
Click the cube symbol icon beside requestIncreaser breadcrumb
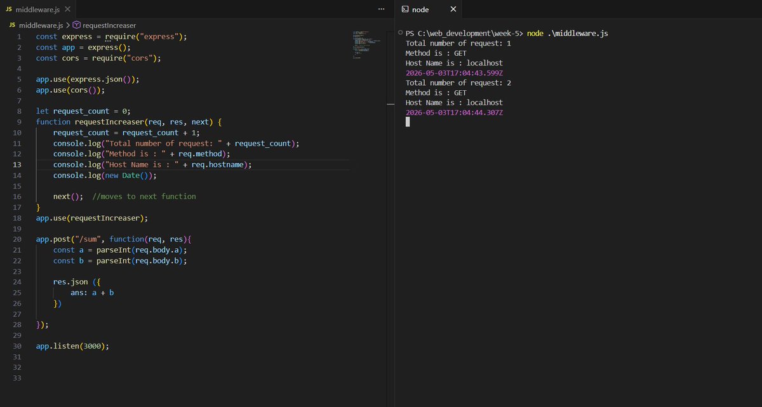tap(76, 25)
